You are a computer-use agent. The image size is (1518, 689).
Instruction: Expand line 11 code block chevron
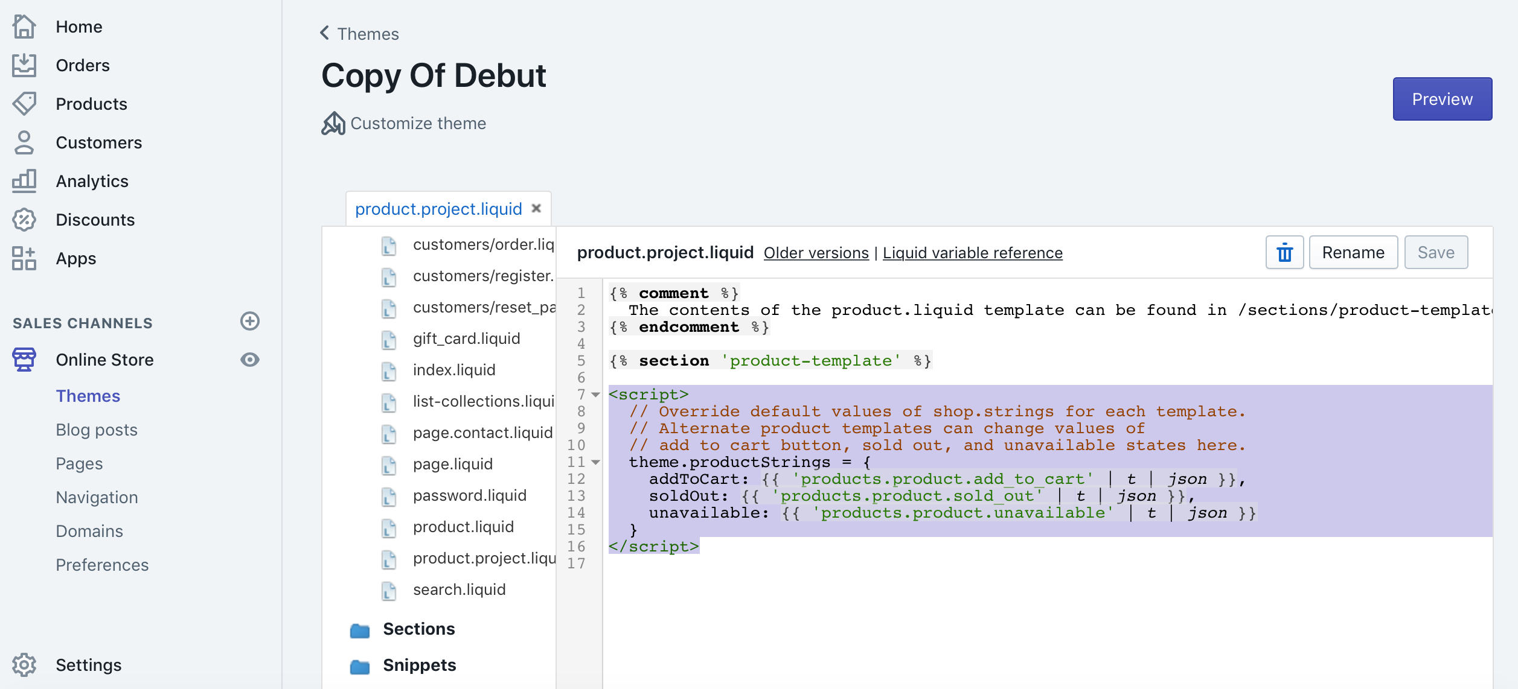pyautogui.click(x=595, y=463)
